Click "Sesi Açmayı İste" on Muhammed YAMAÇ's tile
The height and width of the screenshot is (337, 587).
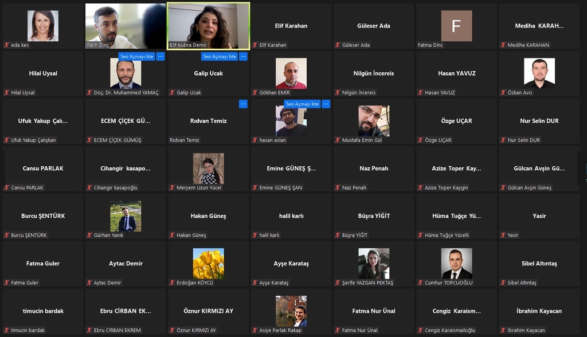click(136, 57)
